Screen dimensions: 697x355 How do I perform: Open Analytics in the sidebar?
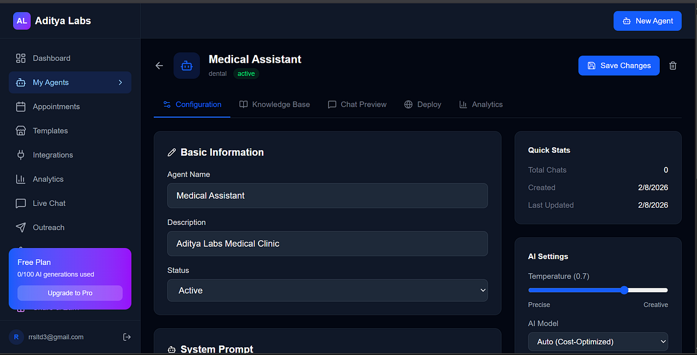coord(70,179)
